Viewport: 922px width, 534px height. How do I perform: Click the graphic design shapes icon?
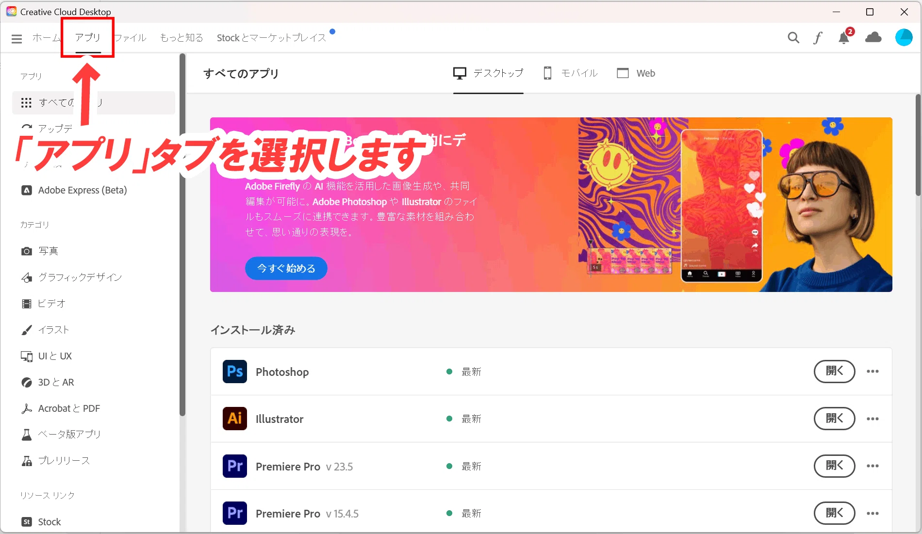(x=27, y=277)
